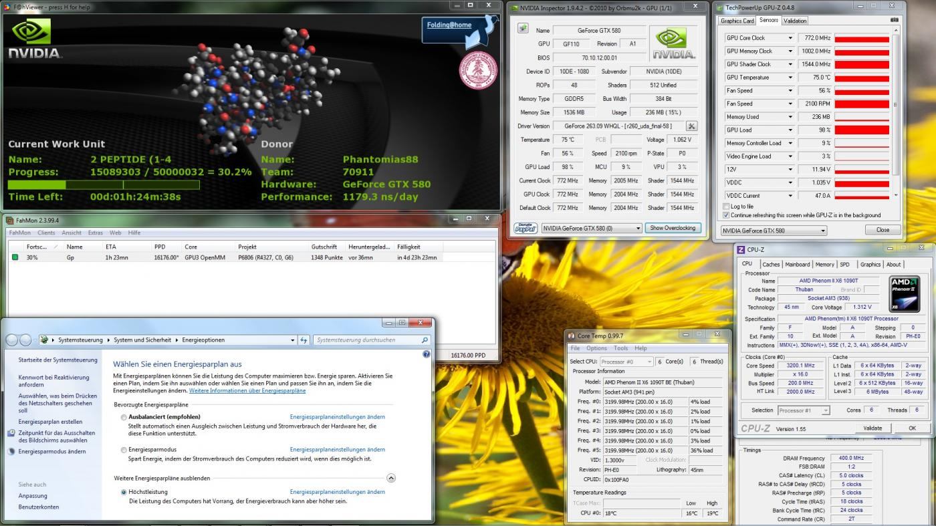The height and width of the screenshot is (526, 936).
Task: Click Show Overclocking in NVIDIA Inspector
Action: [673, 228]
